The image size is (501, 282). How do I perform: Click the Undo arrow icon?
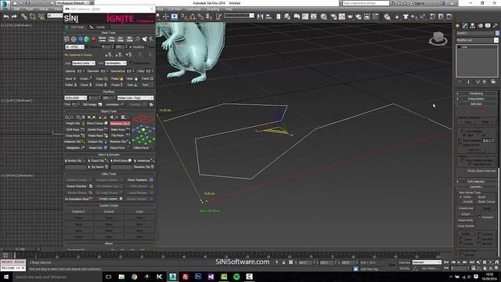click(6, 16)
